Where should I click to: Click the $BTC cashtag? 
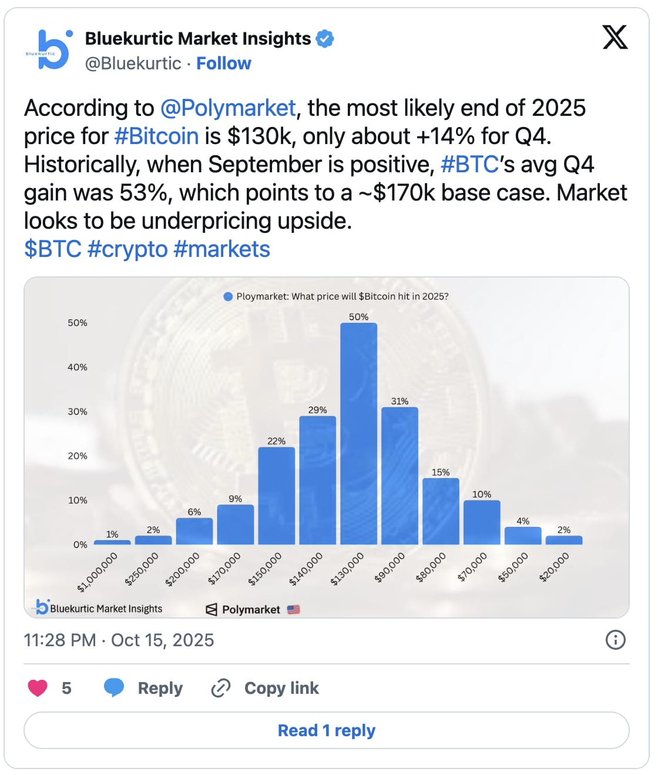pos(52,249)
